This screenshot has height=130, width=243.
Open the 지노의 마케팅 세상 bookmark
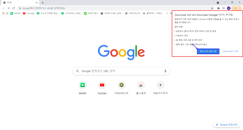(47, 13)
